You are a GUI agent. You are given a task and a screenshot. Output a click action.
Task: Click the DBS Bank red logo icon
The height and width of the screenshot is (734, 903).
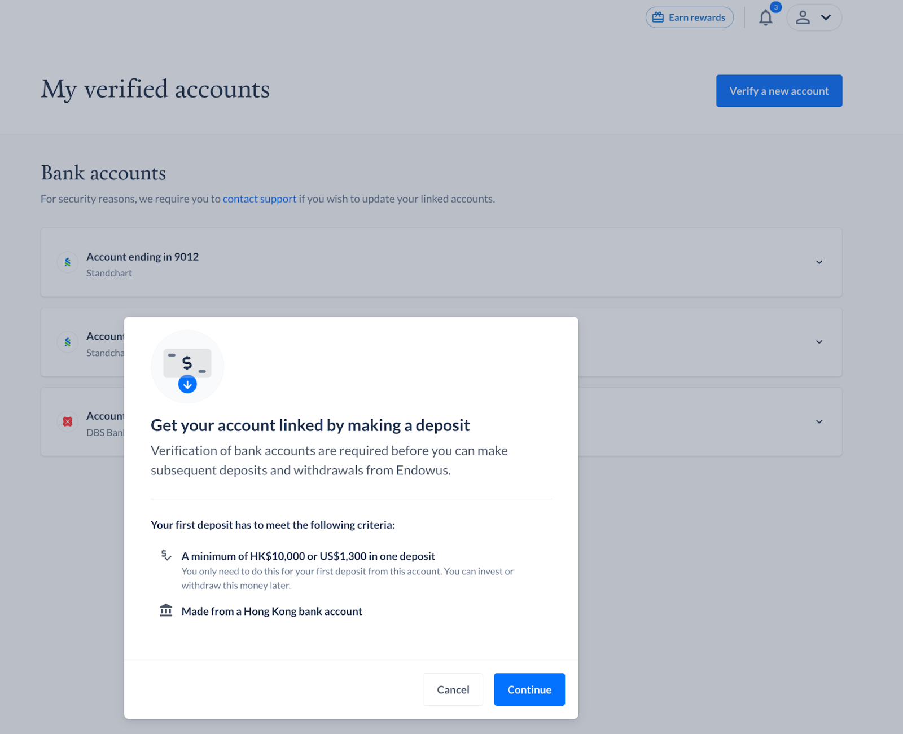pyautogui.click(x=68, y=421)
